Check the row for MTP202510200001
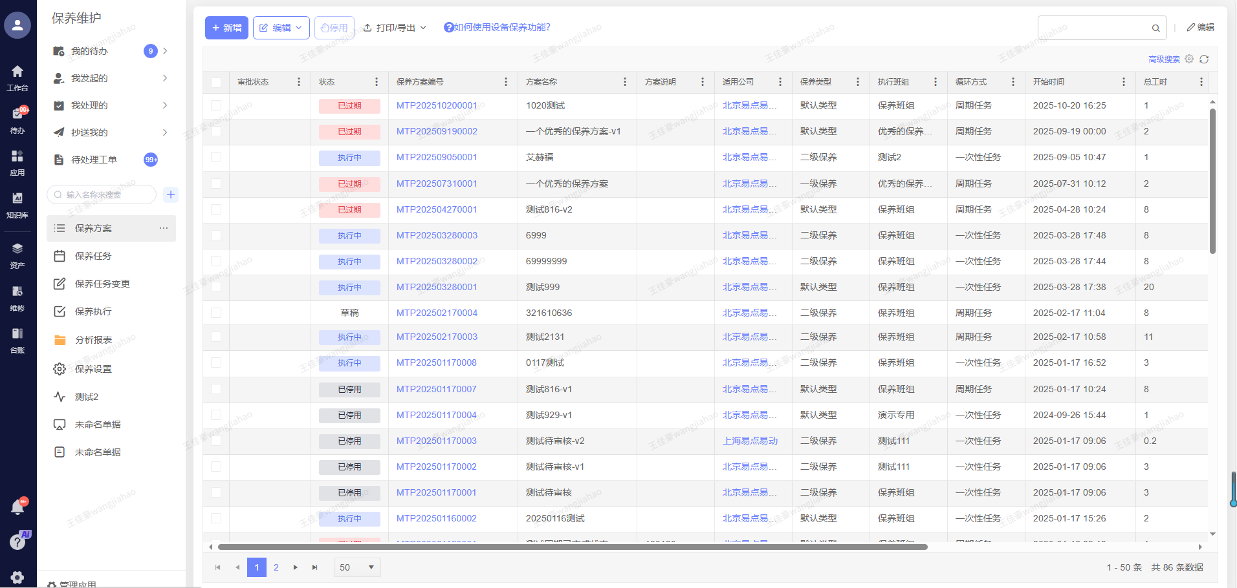Viewport: 1237px width, 588px height. [216, 105]
